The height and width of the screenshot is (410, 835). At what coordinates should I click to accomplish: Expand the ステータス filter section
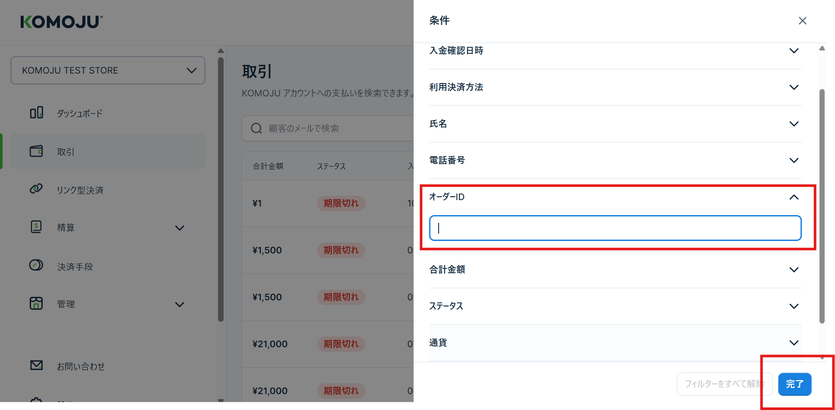pos(794,306)
